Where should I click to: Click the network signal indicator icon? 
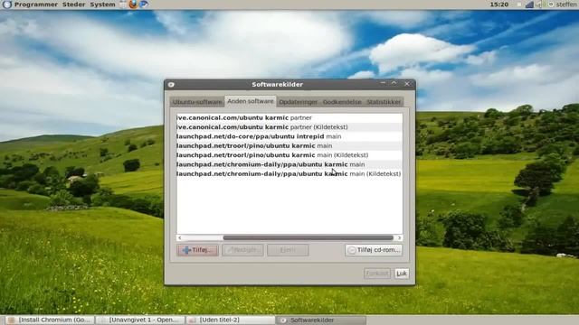(529, 5)
